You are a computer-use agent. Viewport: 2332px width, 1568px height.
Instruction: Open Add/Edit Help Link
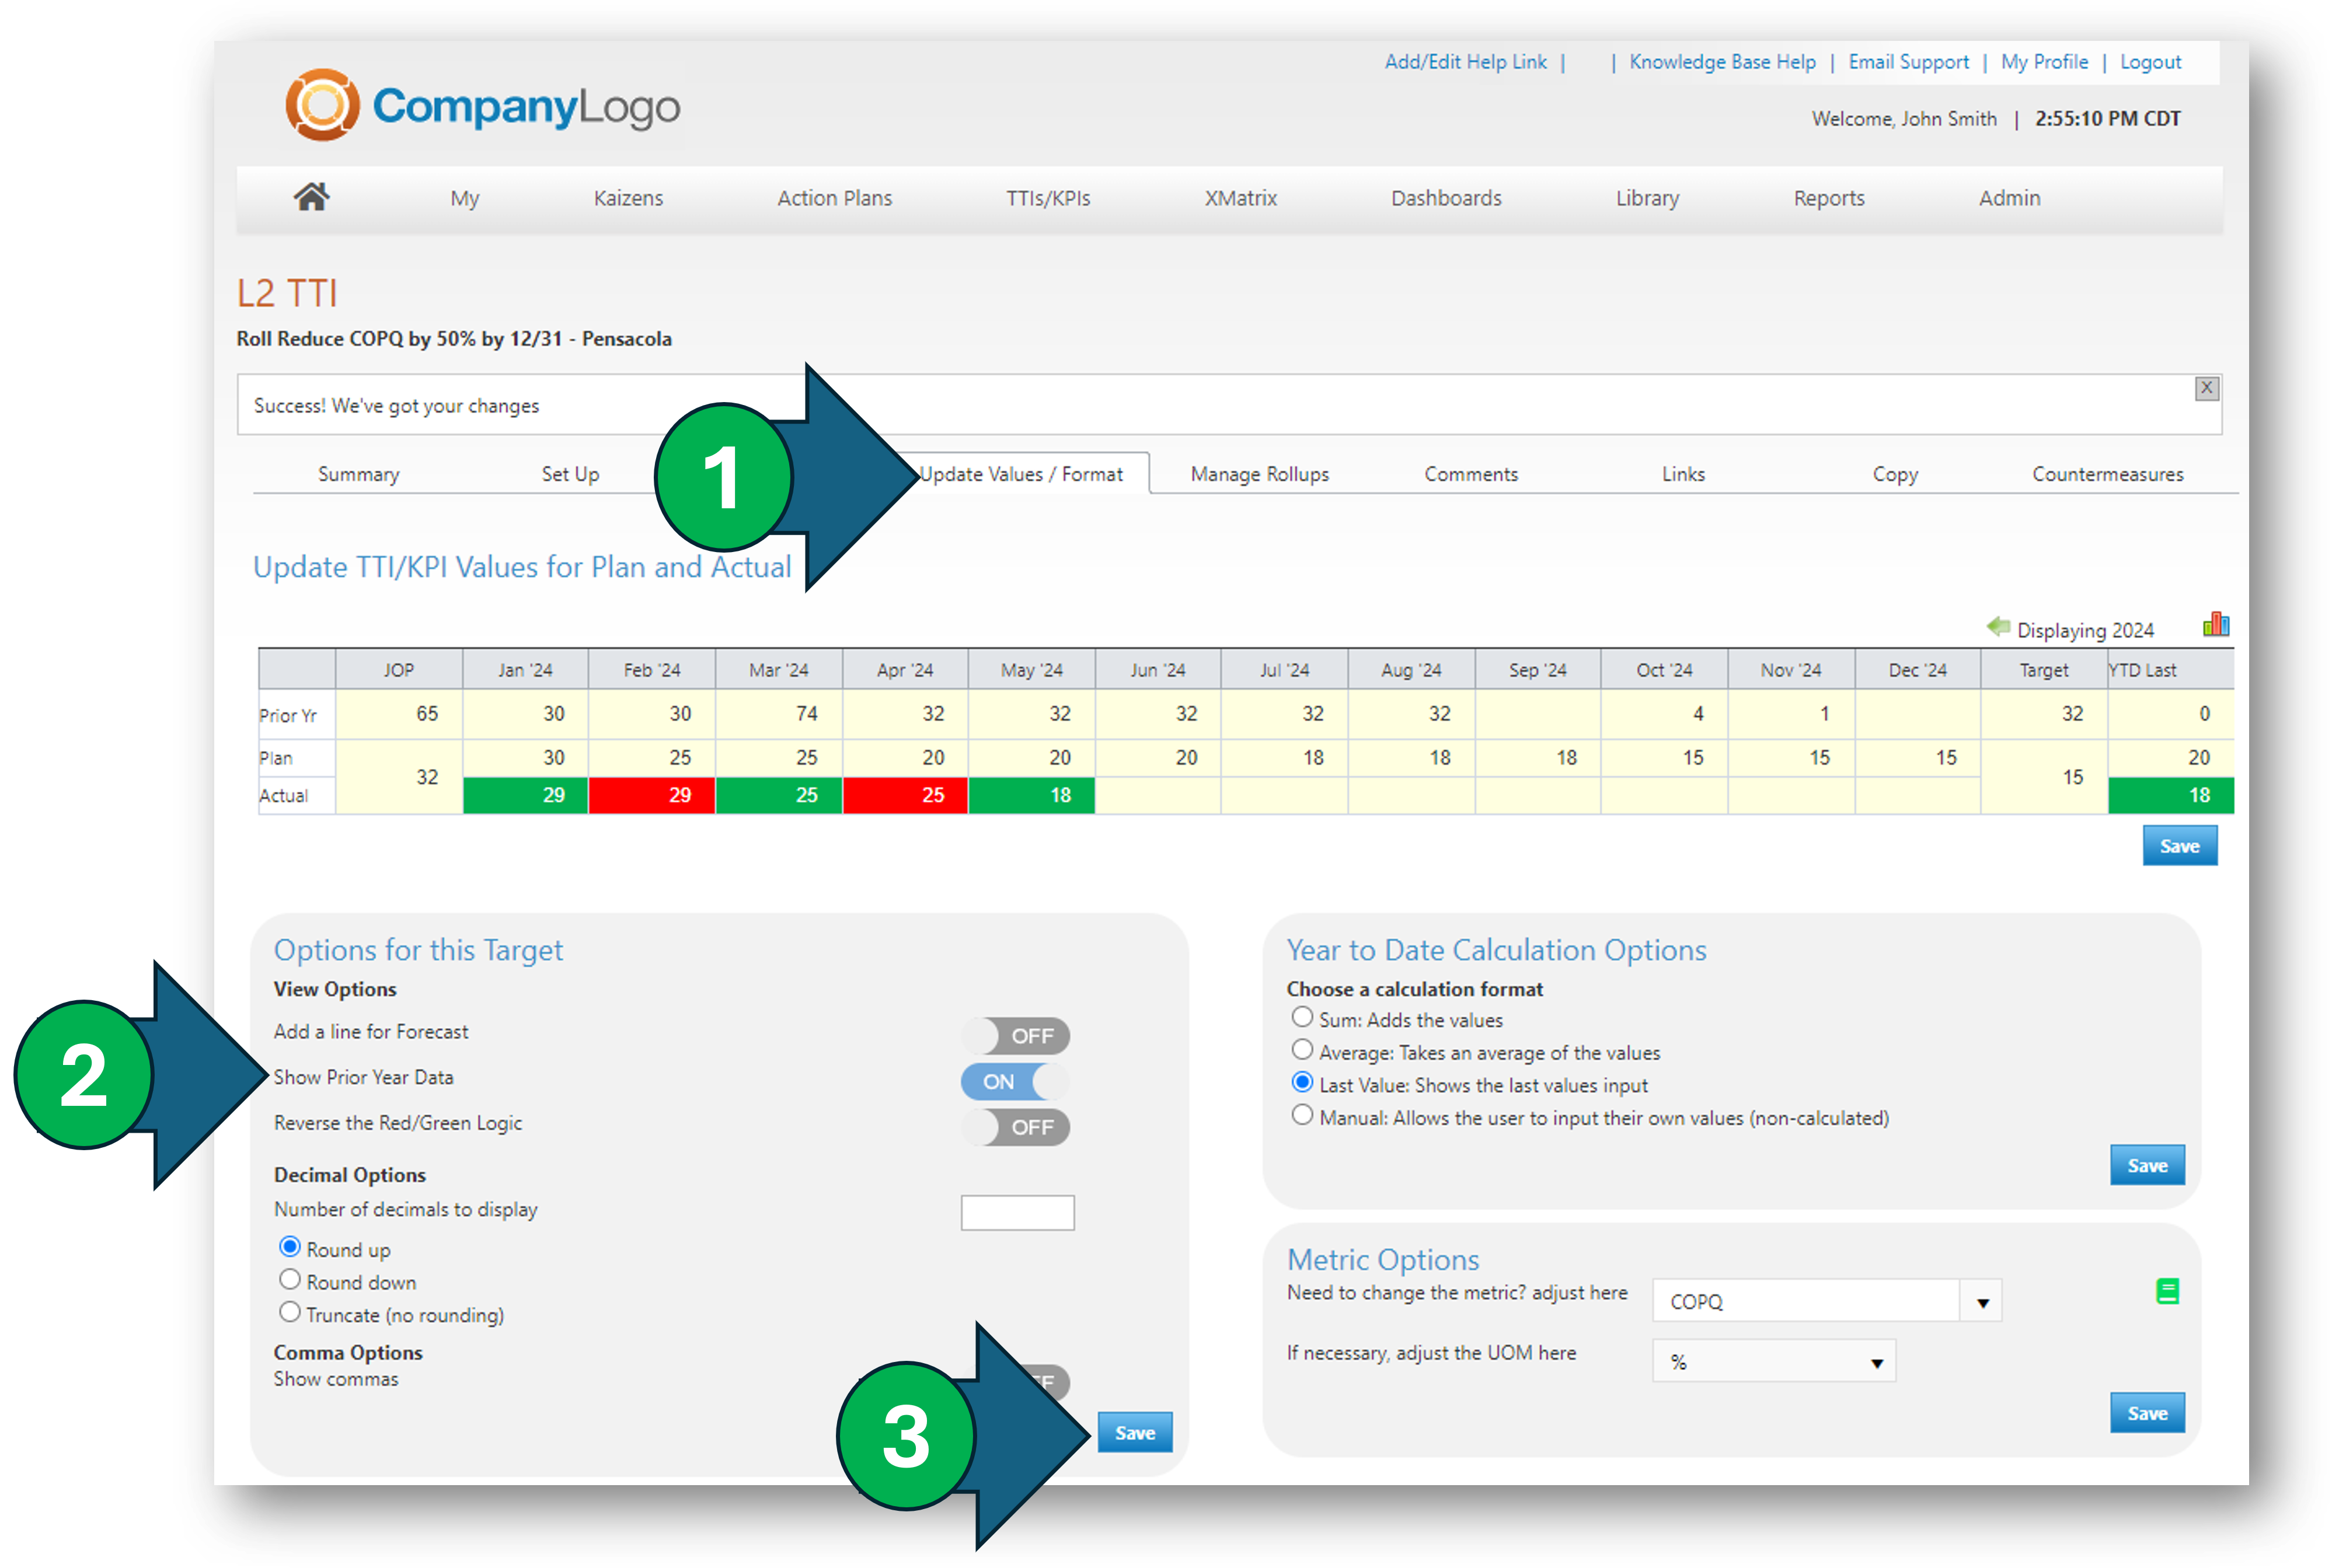coord(1465,62)
